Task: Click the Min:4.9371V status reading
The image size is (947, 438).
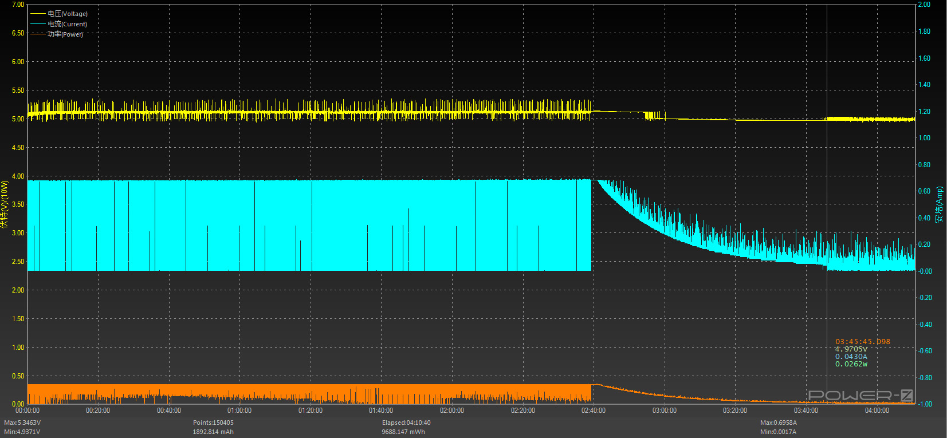Action: coord(22,432)
